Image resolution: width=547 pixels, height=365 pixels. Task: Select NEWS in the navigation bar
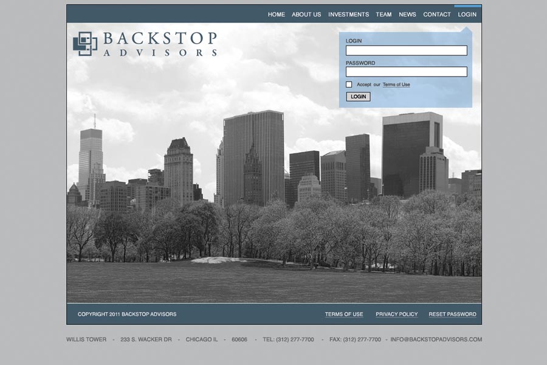tap(407, 15)
